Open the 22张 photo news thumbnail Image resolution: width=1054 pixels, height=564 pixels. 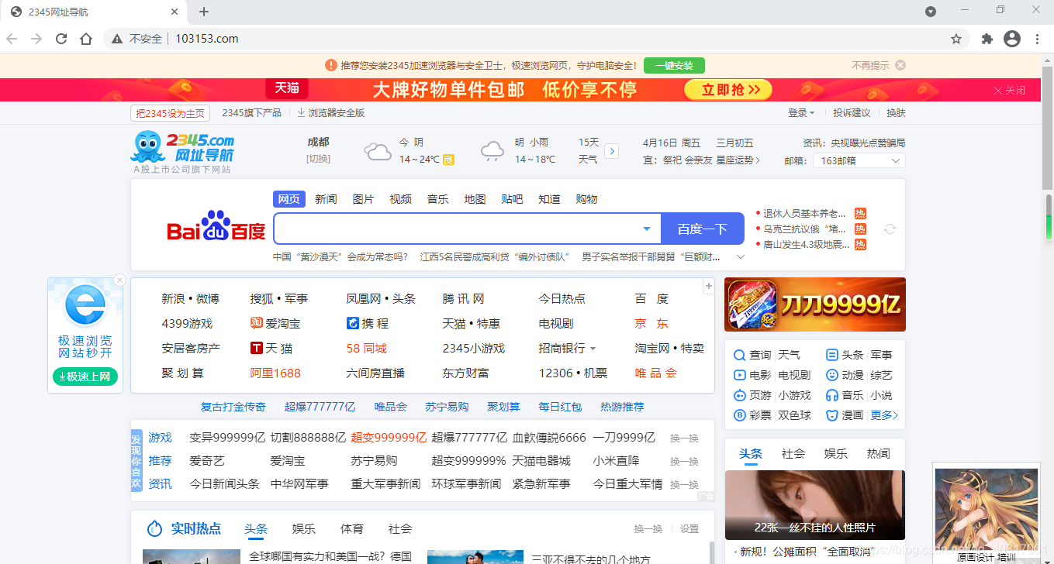tap(815, 505)
